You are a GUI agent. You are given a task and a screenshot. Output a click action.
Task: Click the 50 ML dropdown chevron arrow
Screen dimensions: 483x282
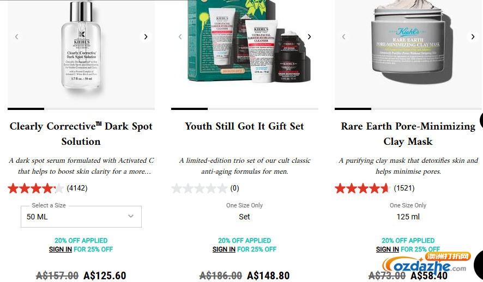[x=131, y=216]
